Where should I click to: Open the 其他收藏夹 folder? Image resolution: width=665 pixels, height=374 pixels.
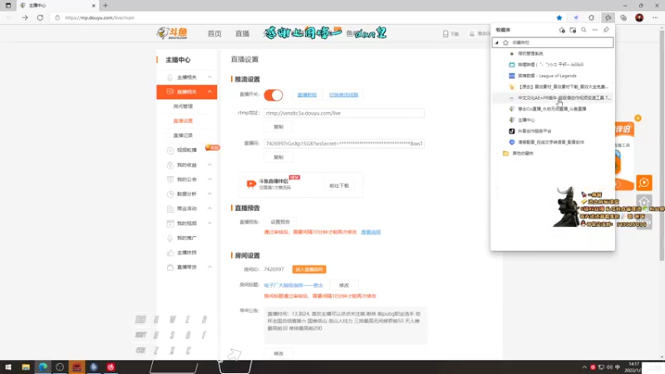[x=553, y=153]
